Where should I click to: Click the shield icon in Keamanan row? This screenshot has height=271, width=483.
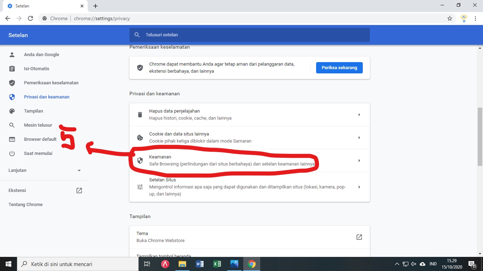pos(140,161)
